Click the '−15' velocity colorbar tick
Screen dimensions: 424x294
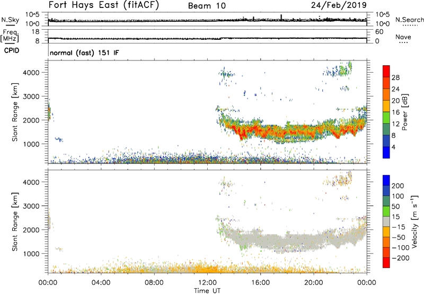pos(399,227)
